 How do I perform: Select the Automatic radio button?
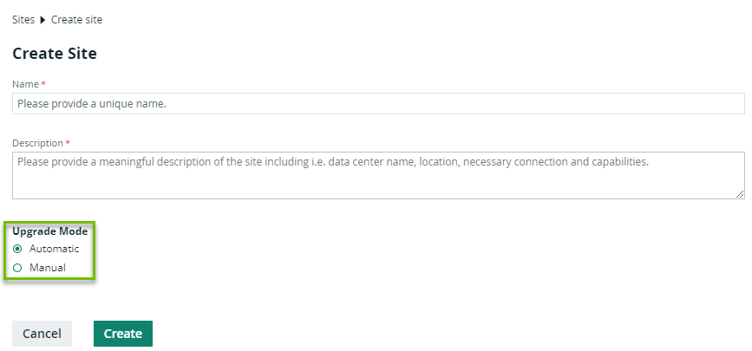17,249
